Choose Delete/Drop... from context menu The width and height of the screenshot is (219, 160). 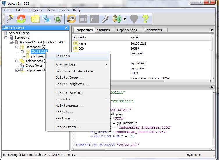point(78,78)
